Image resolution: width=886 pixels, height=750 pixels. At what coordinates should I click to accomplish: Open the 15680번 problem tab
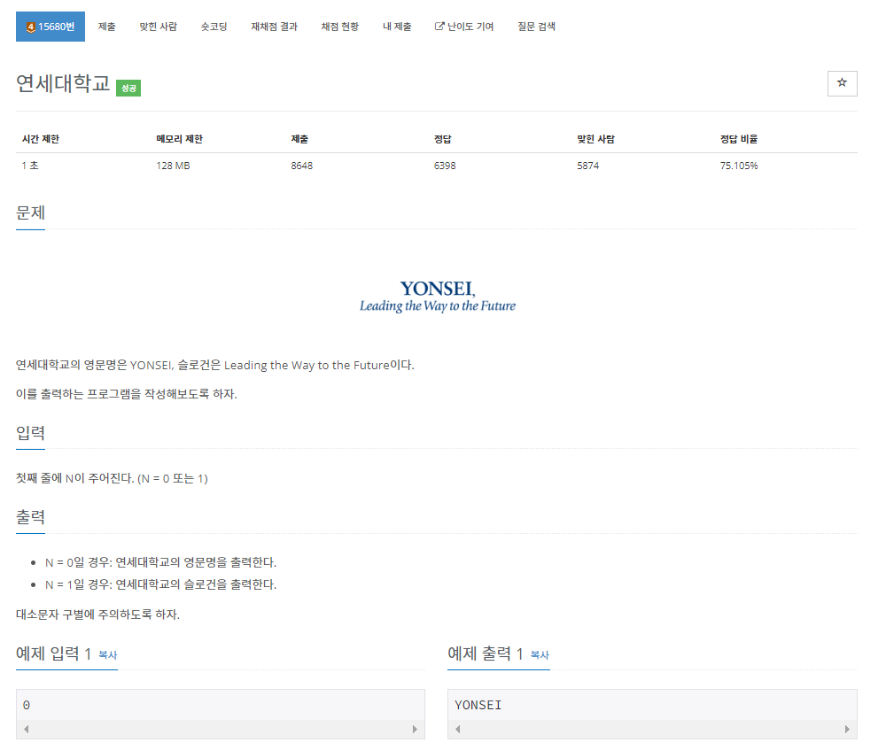tap(51, 27)
